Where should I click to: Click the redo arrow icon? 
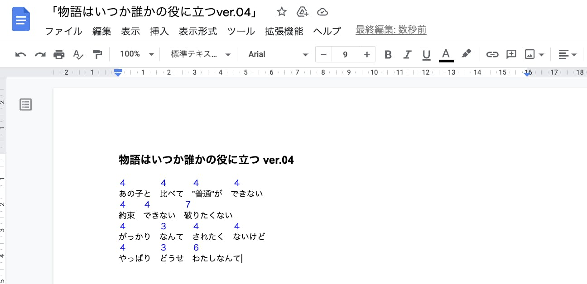40,55
